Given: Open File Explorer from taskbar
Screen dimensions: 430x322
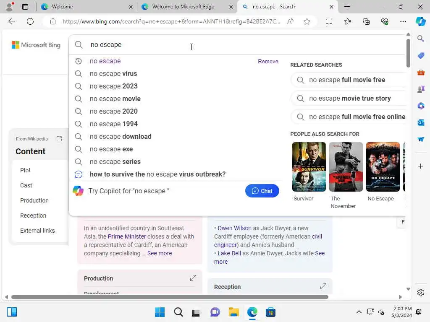Looking at the screenshot, I should tap(233, 312).
